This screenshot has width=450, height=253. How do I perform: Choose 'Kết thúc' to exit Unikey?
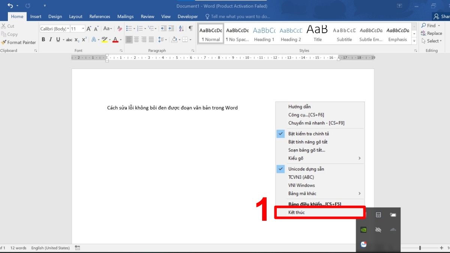click(296, 213)
